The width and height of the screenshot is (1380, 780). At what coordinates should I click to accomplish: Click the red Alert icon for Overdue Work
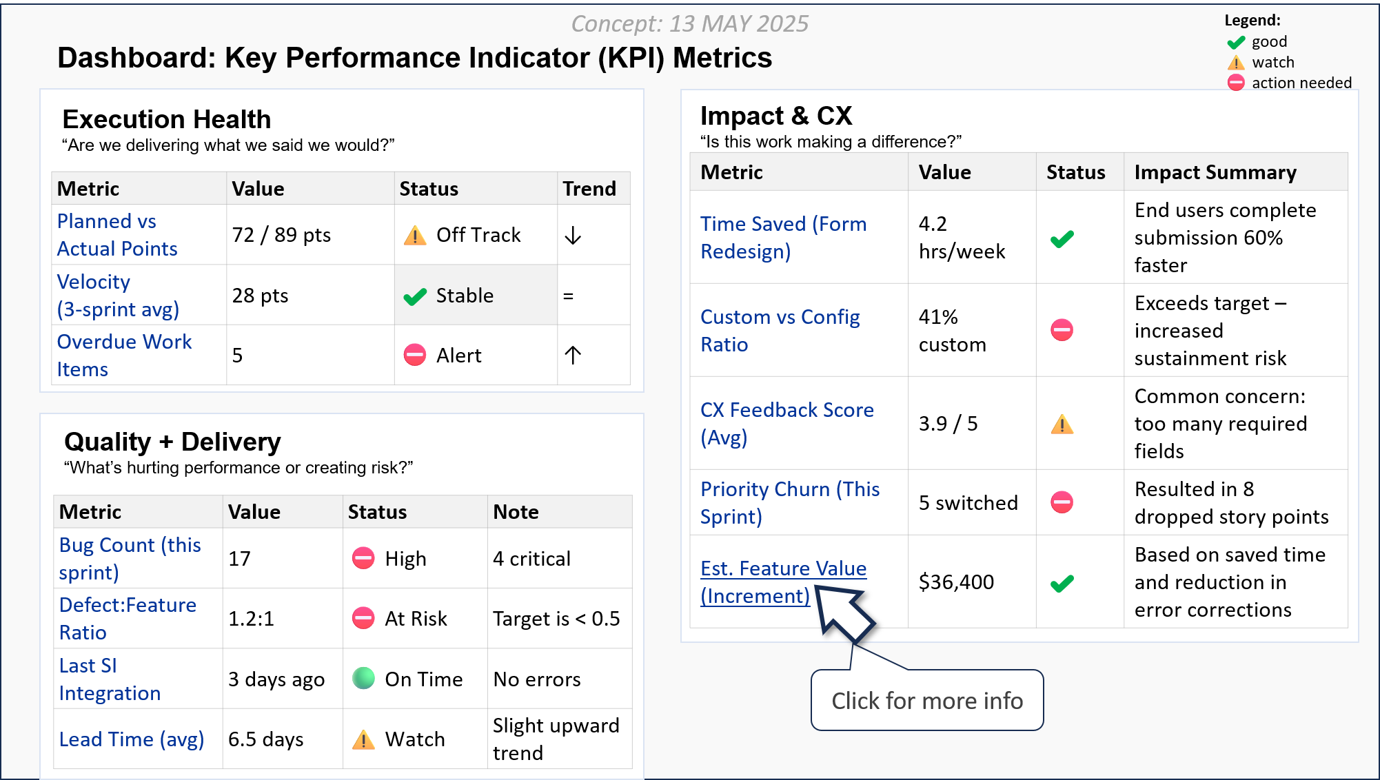click(415, 356)
